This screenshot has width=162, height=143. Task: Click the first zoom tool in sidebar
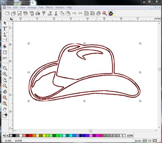pos(5,68)
